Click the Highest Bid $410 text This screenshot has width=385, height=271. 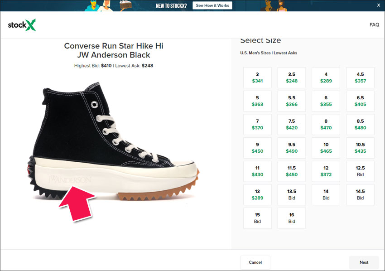pos(93,66)
